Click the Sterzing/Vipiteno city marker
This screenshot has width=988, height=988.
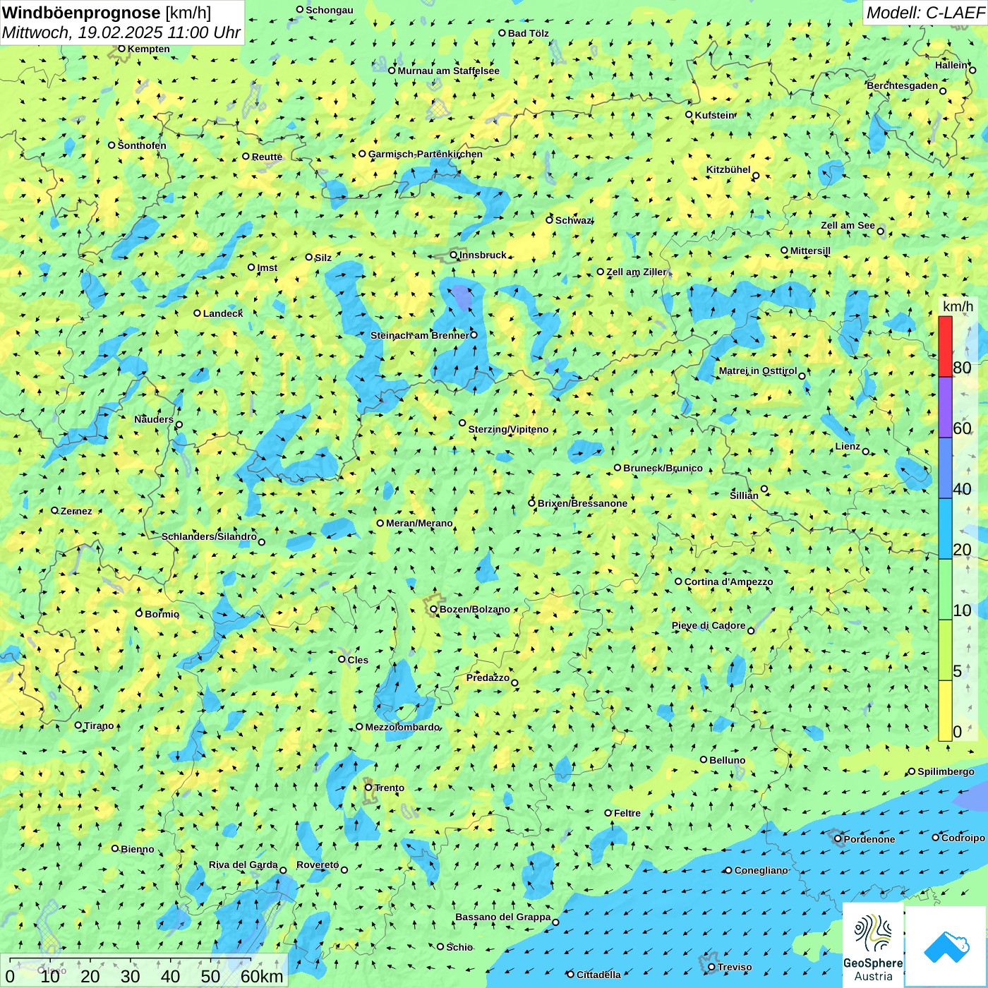point(462,423)
